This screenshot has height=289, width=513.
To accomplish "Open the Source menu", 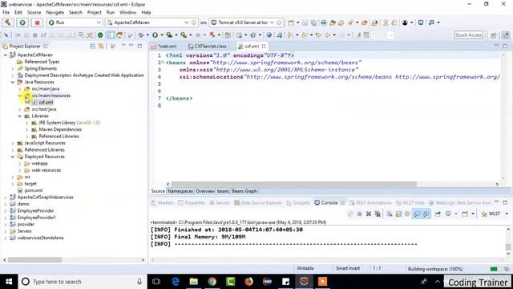I will [x=34, y=13].
